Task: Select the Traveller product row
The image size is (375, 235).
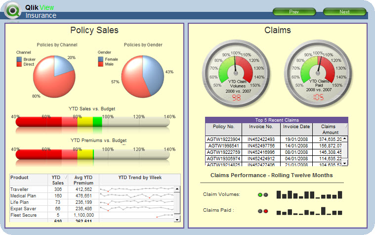Action: point(20,189)
